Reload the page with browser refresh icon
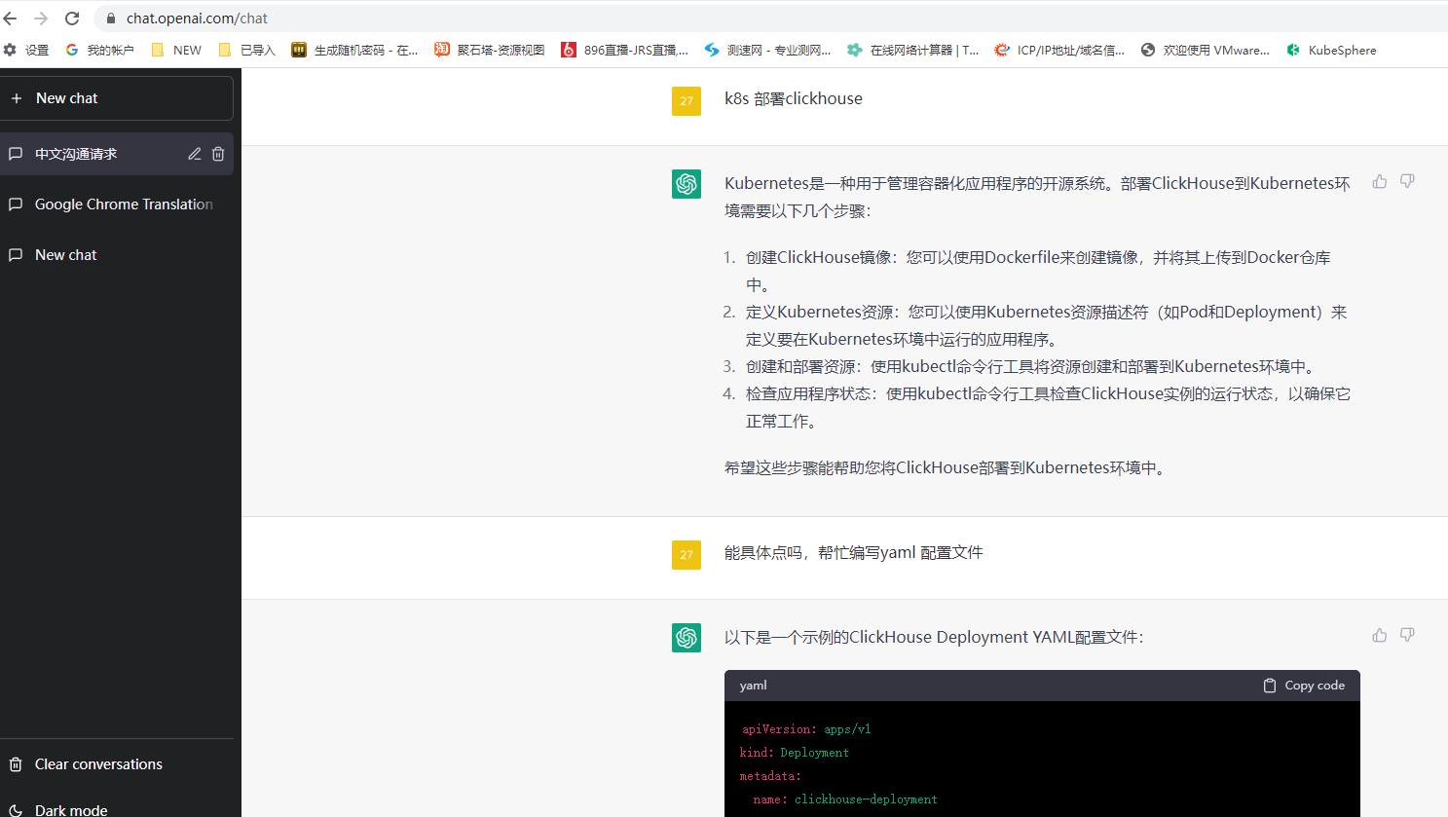Image resolution: width=1448 pixels, height=817 pixels. pyautogui.click(x=72, y=19)
